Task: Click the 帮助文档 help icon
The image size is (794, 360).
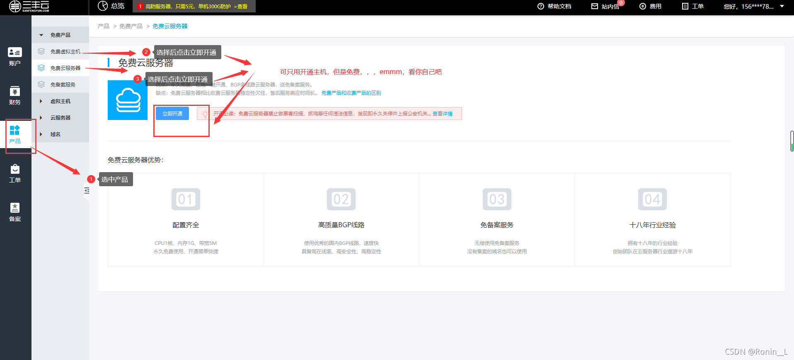Action: click(541, 6)
